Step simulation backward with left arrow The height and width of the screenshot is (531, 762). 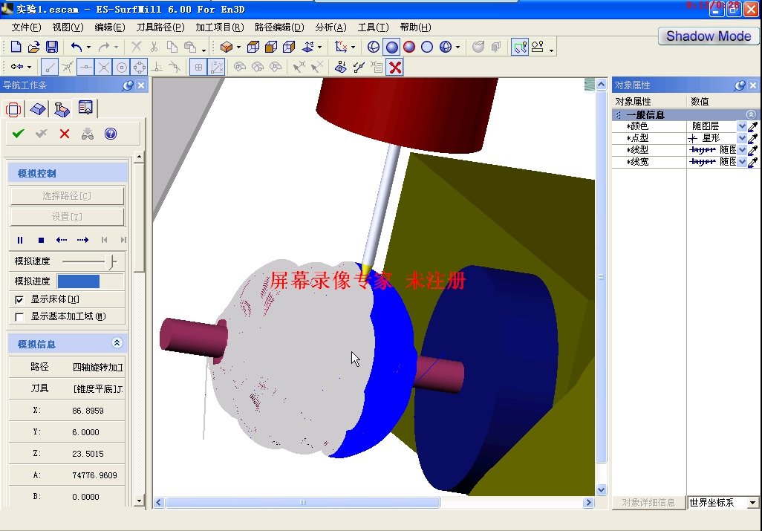tap(61, 240)
